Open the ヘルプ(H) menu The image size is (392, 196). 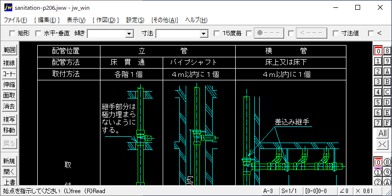tap(196, 20)
